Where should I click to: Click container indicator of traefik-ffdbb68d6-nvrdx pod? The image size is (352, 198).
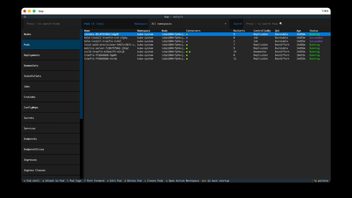[x=187, y=59]
